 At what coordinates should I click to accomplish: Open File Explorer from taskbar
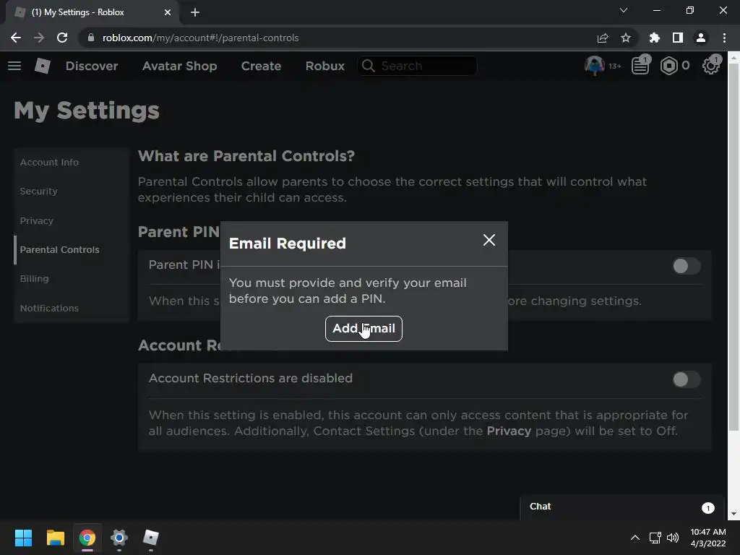[55, 538]
